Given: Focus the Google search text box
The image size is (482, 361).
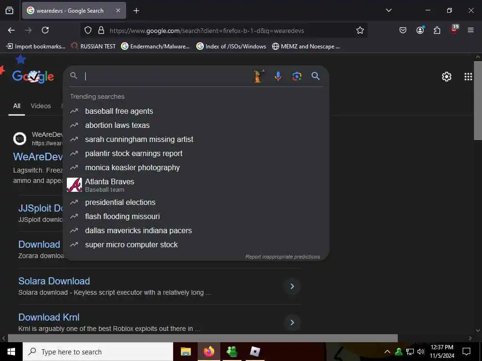Looking at the screenshot, I should pos(166,76).
